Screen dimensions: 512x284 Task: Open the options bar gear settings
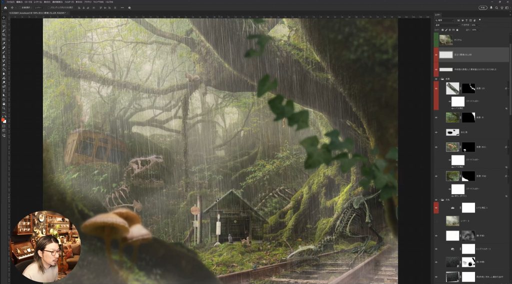click(129, 8)
